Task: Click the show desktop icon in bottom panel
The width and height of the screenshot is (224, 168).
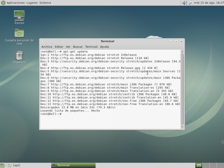Action: coord(3,165)
